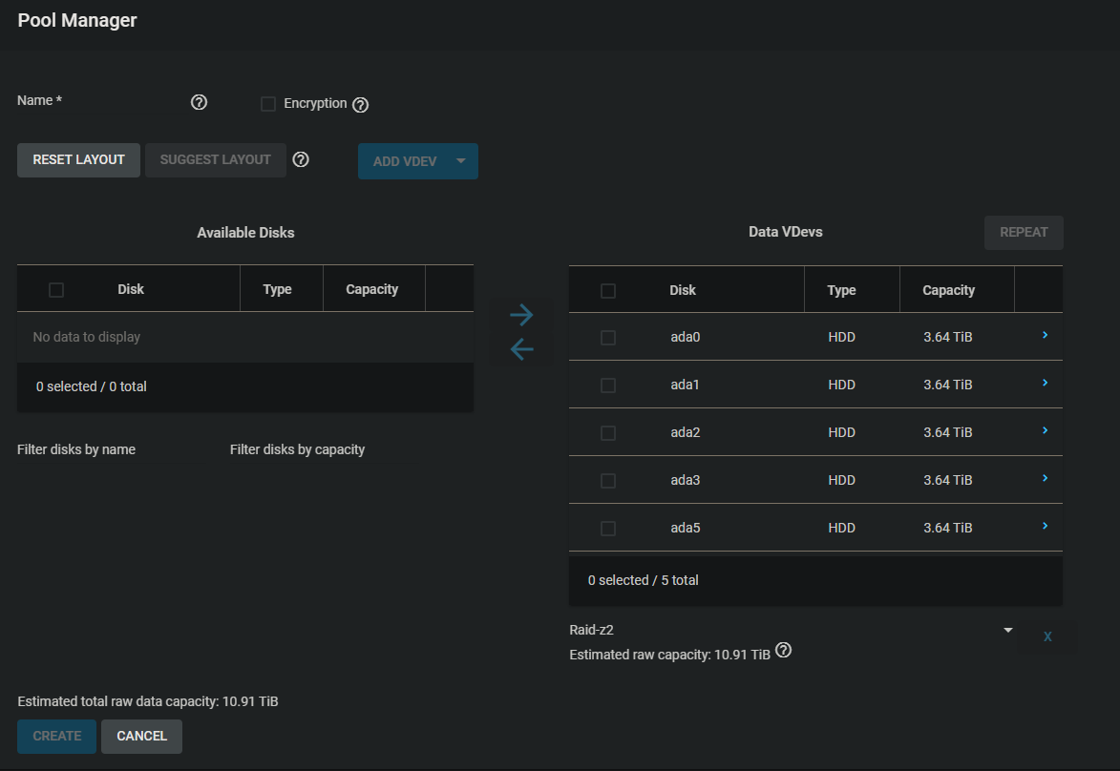Check the ada3 disk checkbox
Image resolution: width=1120 pixels, height=771 pixels.
(x=608, y=481)
